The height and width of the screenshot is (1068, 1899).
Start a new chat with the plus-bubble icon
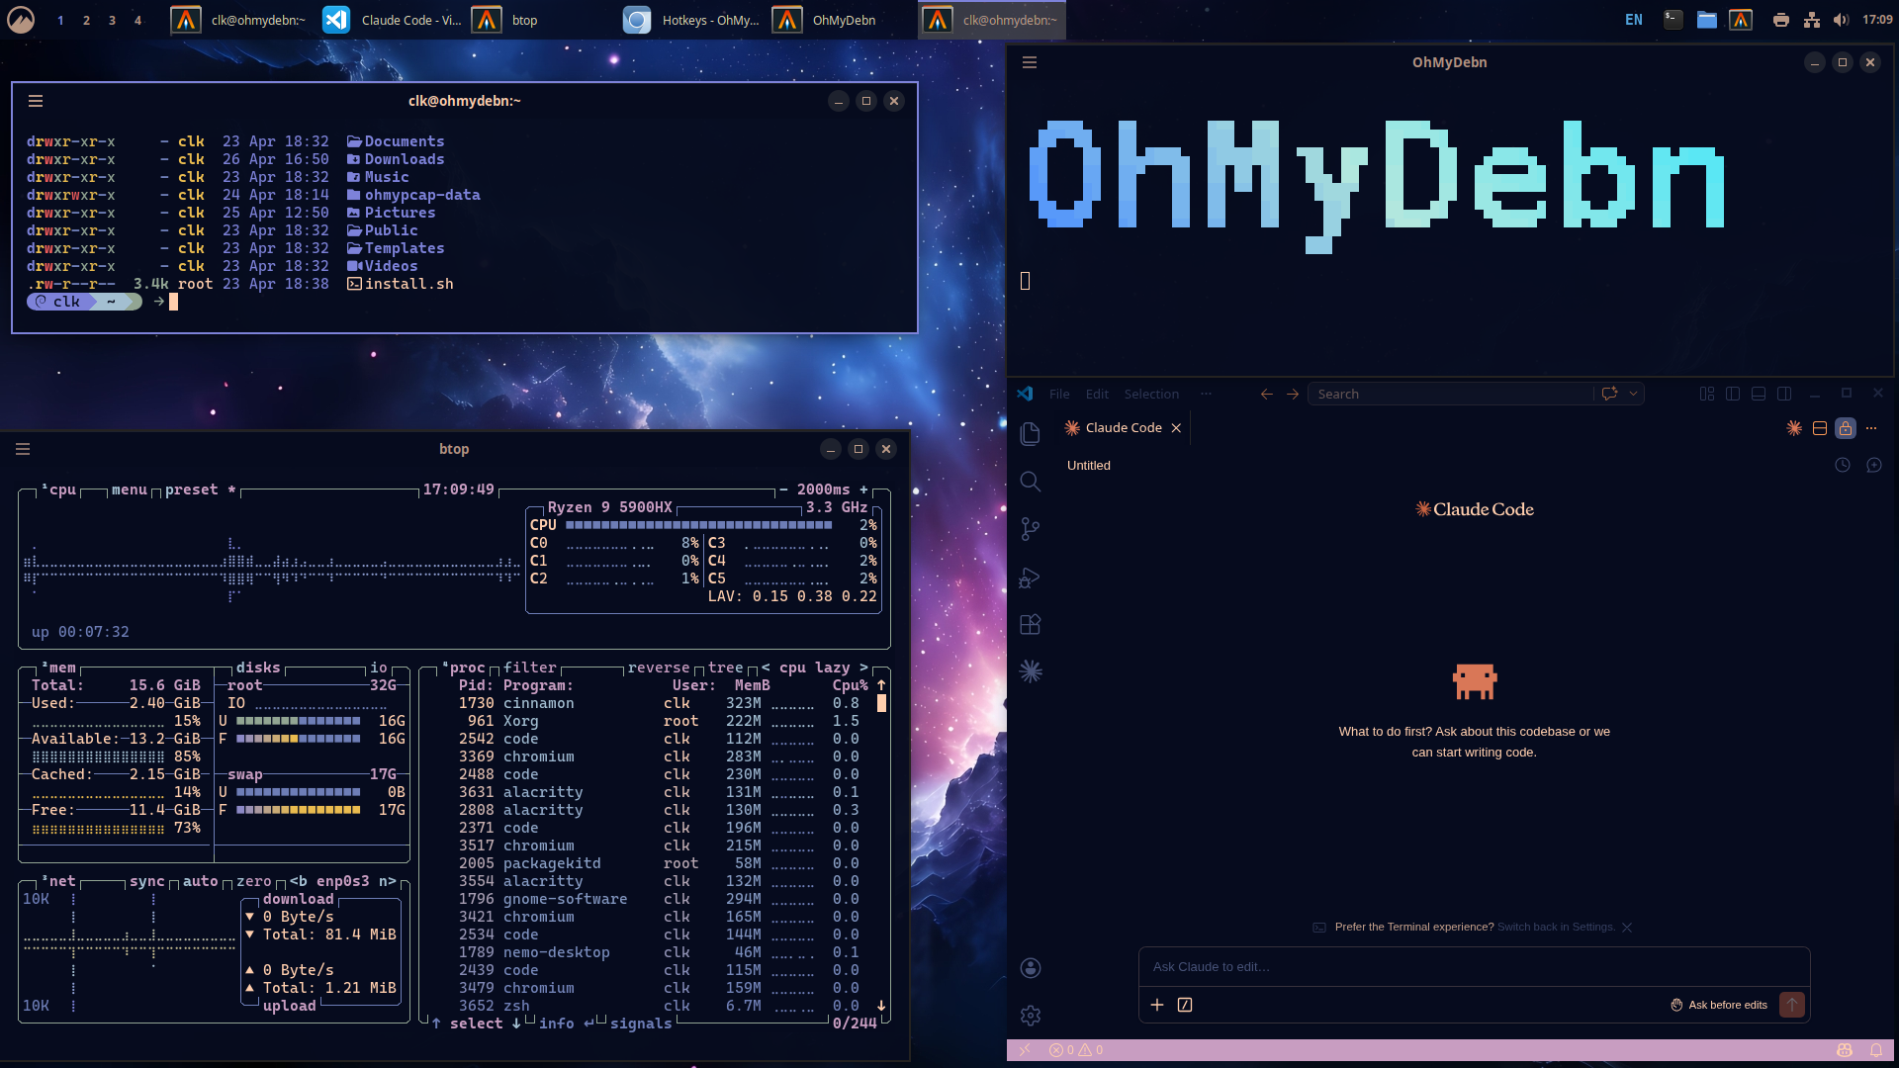[x=1874, y=465]
